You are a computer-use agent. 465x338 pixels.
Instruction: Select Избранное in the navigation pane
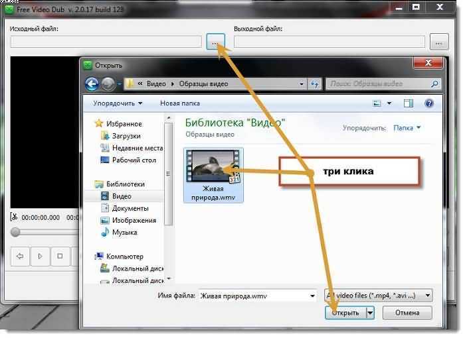click(124, 124)
